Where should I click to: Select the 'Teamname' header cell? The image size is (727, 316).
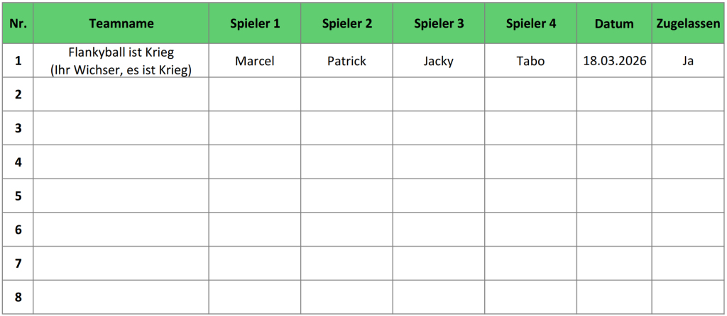tap(121, 23)
